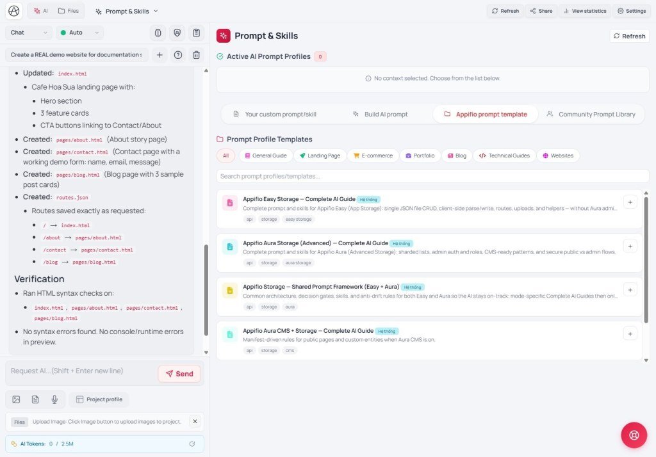Click the chat scrollbar down arrow

point(206,352)
